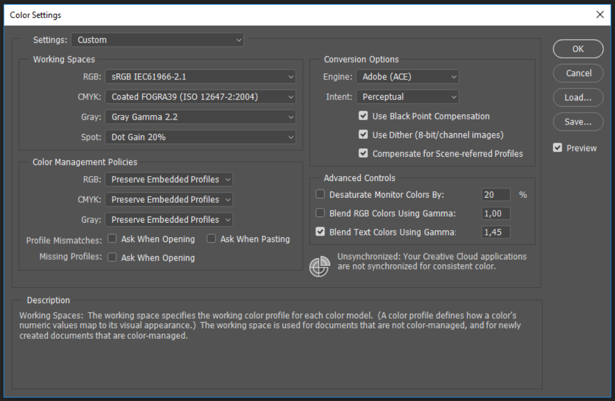Open the RGB policy Preserve Embedded Profiles dropdown
Image resolution: width=615 pixels, height=401 pixels.
click(169, 179)
